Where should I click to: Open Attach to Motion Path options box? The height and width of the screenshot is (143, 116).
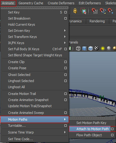point(112,129)
